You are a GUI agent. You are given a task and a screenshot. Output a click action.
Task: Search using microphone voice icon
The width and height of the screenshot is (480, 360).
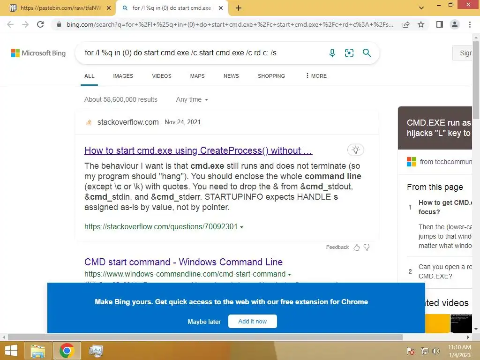[332, 53]
